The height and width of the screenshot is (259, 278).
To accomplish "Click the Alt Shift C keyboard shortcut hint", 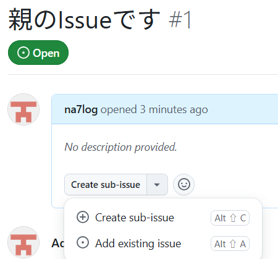I will point(230,218).
